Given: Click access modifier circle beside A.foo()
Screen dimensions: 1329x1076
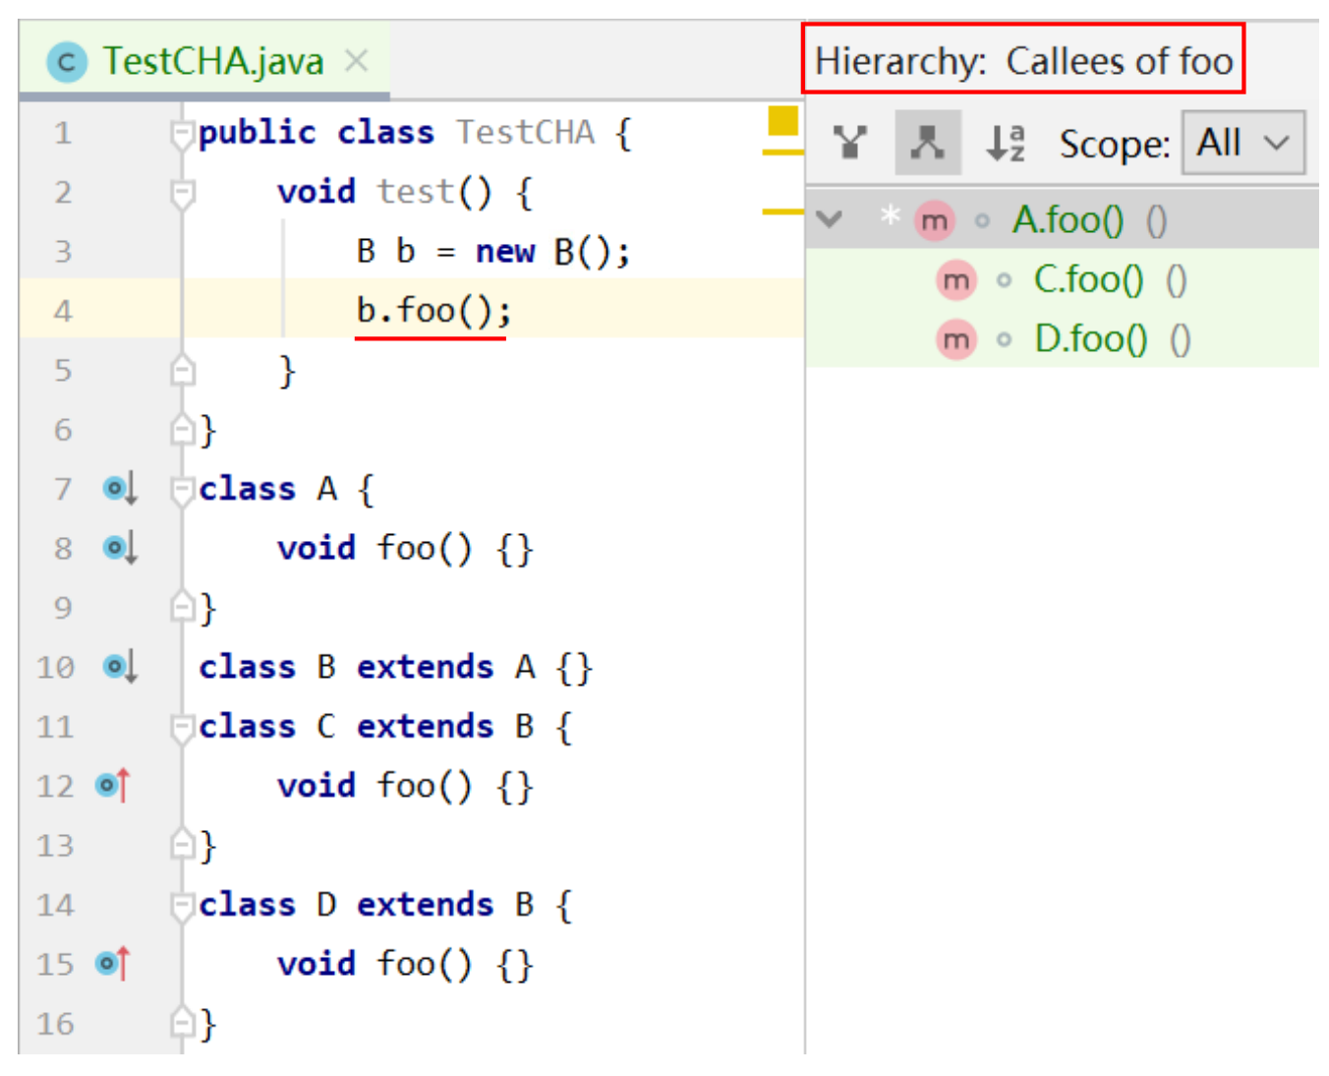Looking at the screenshot, I should (x=982, y=221).
